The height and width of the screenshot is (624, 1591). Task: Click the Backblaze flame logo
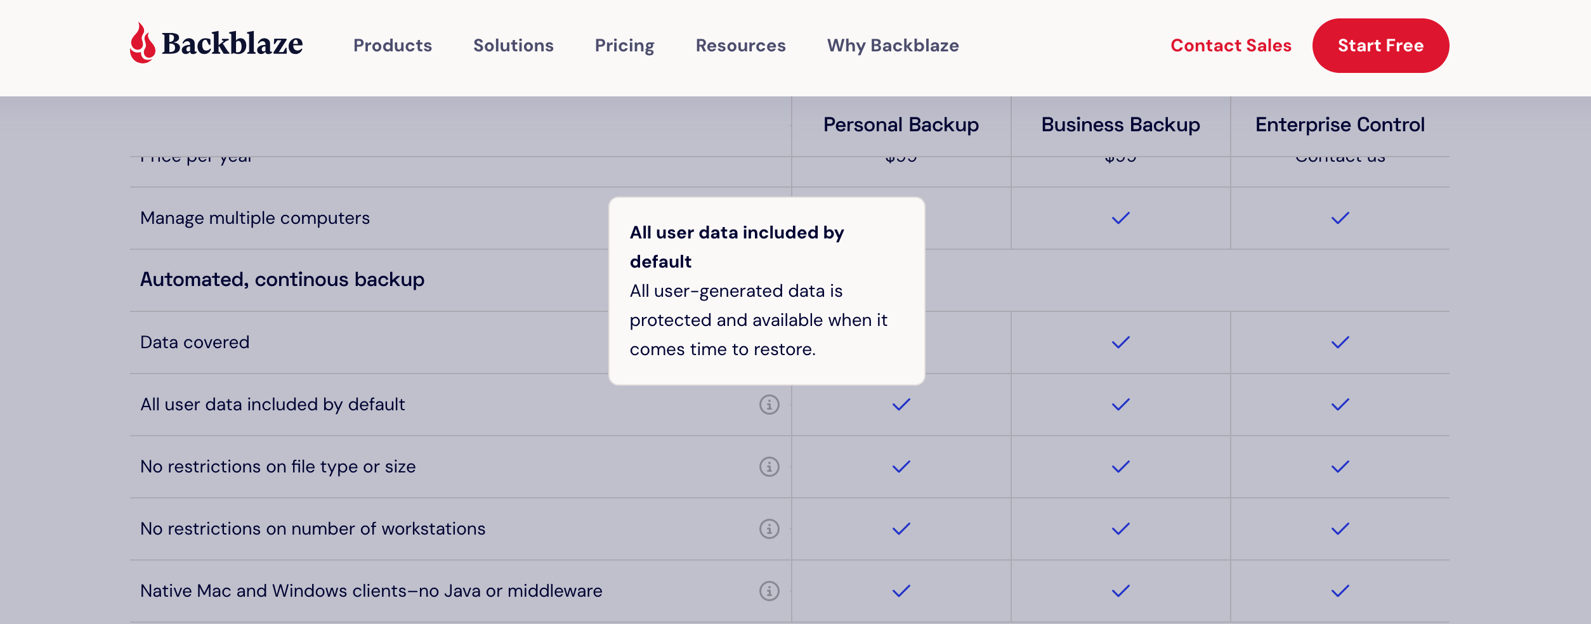click(x=143, y=44)
